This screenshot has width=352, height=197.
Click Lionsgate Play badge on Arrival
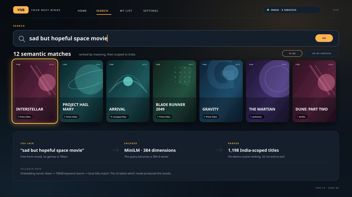119,117
